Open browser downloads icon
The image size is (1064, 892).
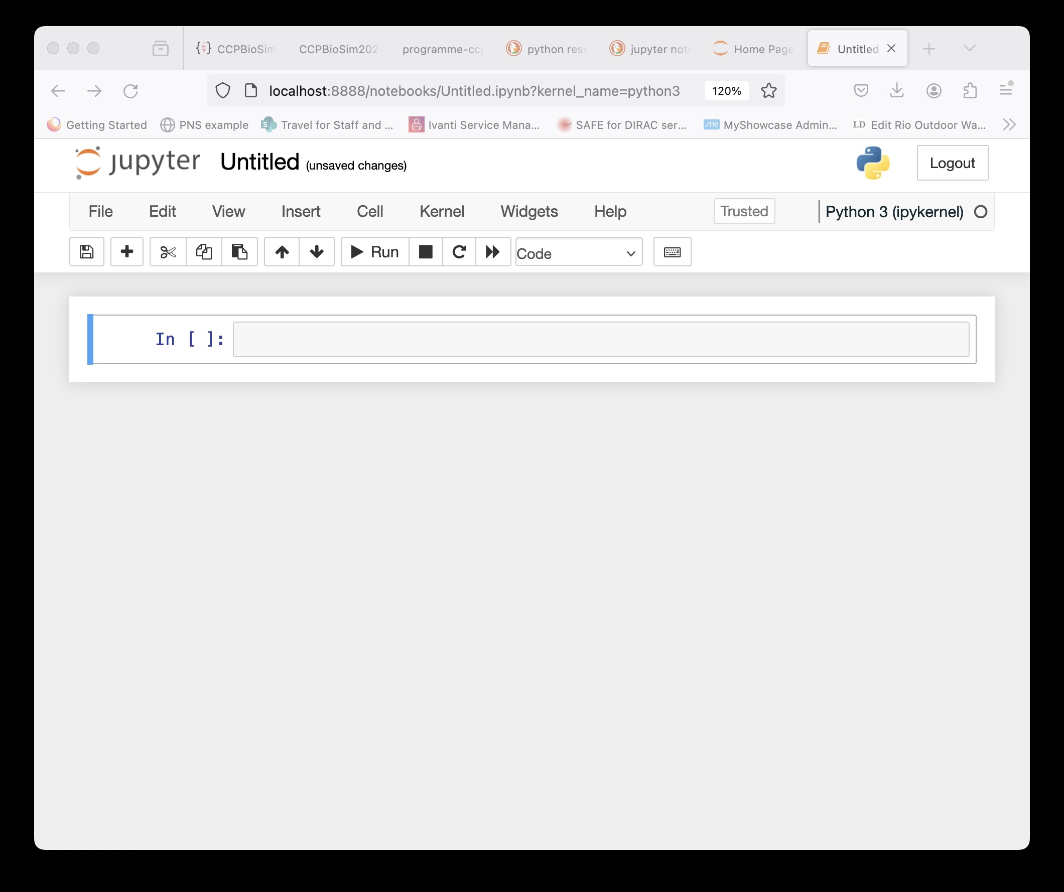(x=897, y=91)
